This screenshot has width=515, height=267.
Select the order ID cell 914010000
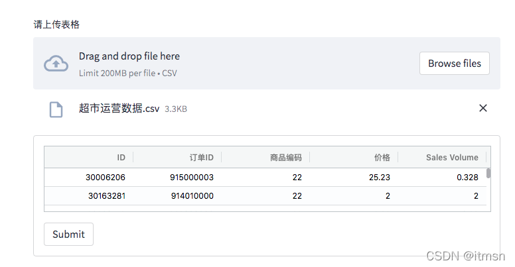177,196
